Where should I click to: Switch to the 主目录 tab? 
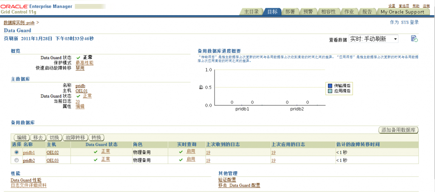[251, 11]
